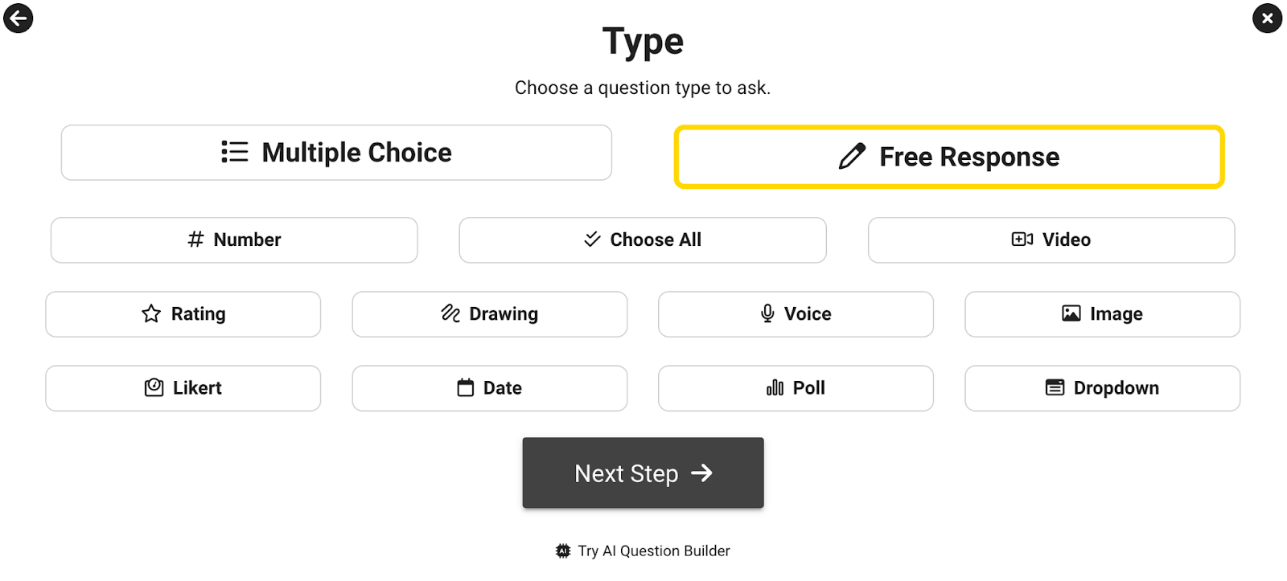
Task: Choose the Dropdown question type
Action: point(1102,388)
